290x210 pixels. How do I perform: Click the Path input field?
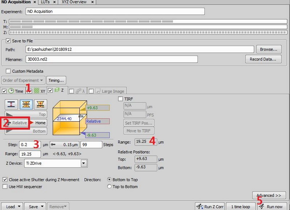point(140,49)
